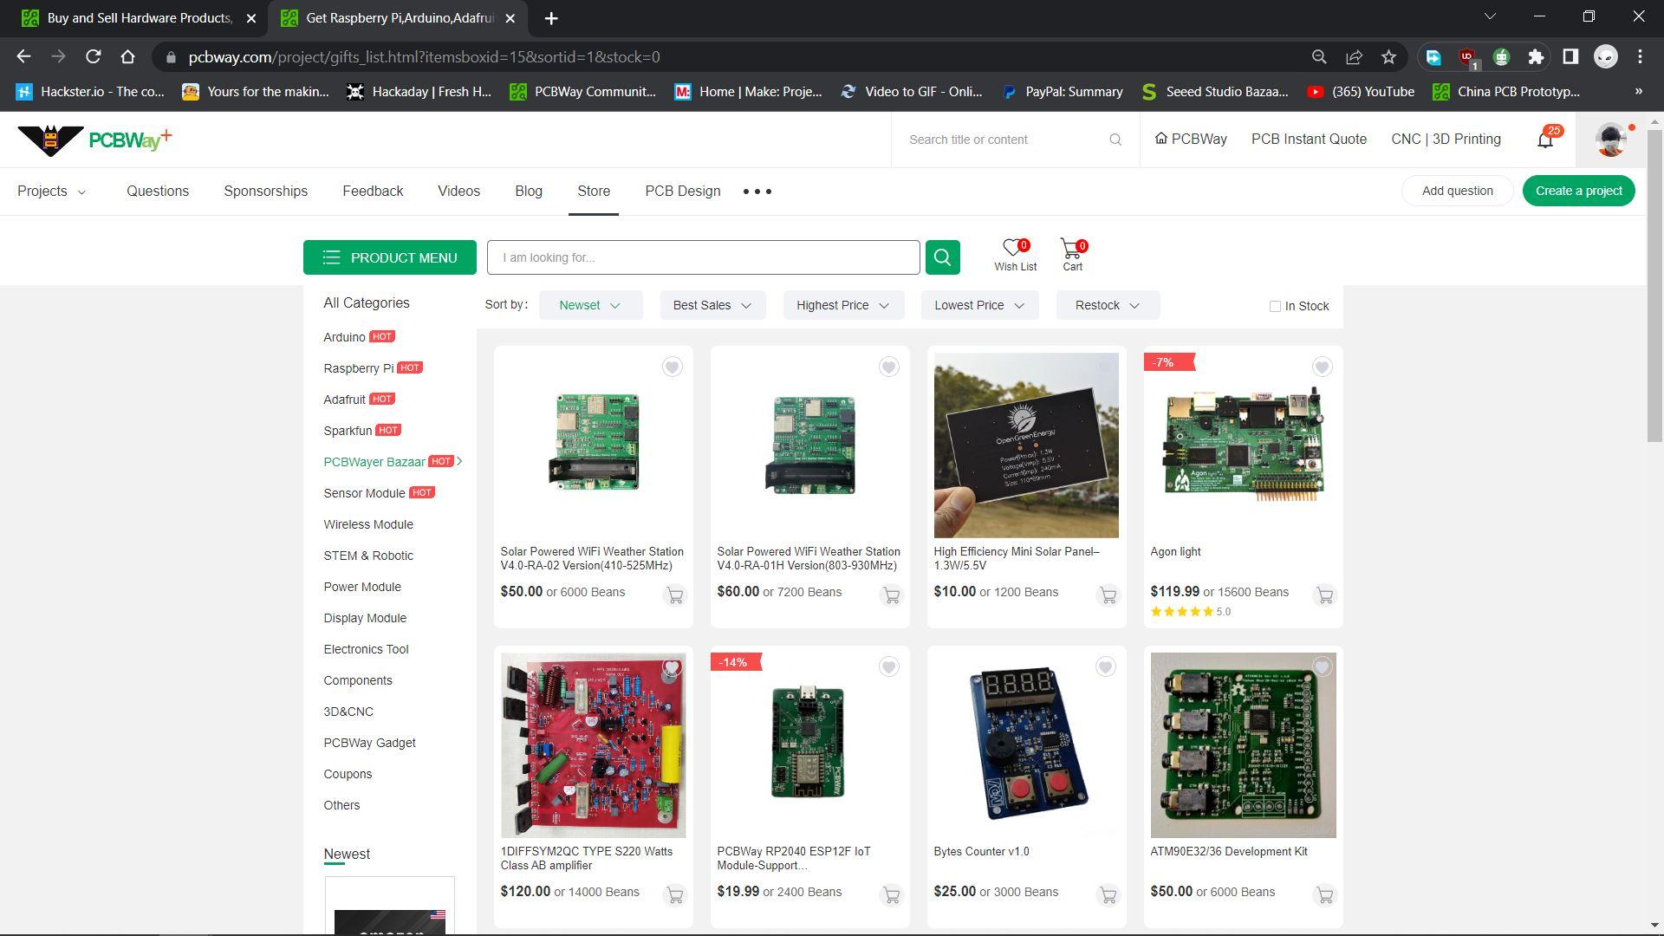Enable the In Stock checkbox
This screenshot has height=936, width=1664.
click(x=1275, y=306)
